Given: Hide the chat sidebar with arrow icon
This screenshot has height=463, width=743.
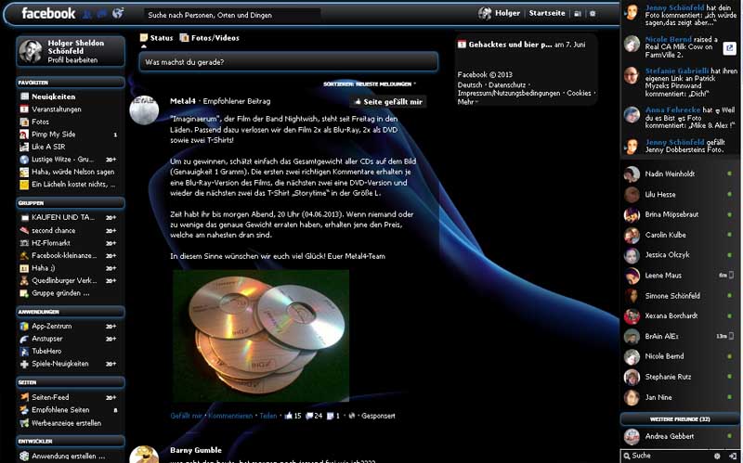Looking at the screenshot, I should point(733,456).
